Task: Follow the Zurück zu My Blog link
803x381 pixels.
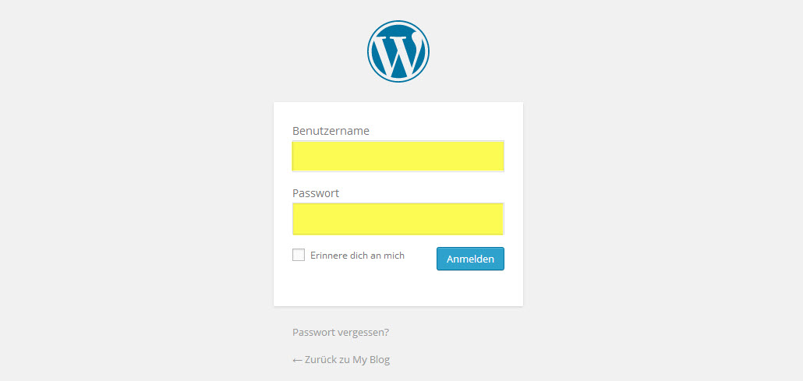Action: (341, 359)
